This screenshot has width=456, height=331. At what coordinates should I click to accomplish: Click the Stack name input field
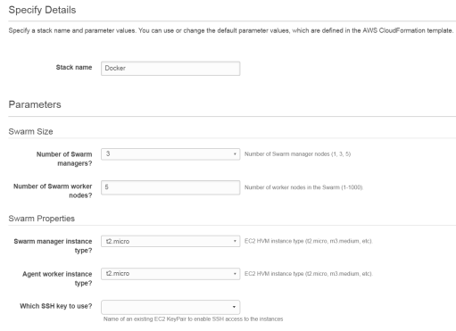coord(170,69)
